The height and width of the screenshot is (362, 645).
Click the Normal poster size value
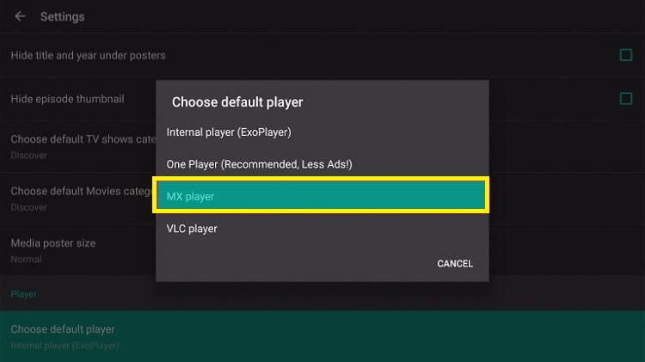[26, 259]
